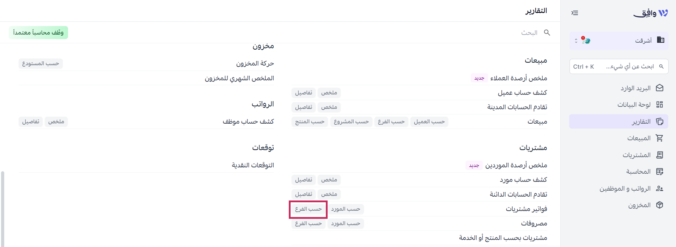676x247 pixels.
Task: Click the page vertical scrollbar
Action: click(2, 209)
